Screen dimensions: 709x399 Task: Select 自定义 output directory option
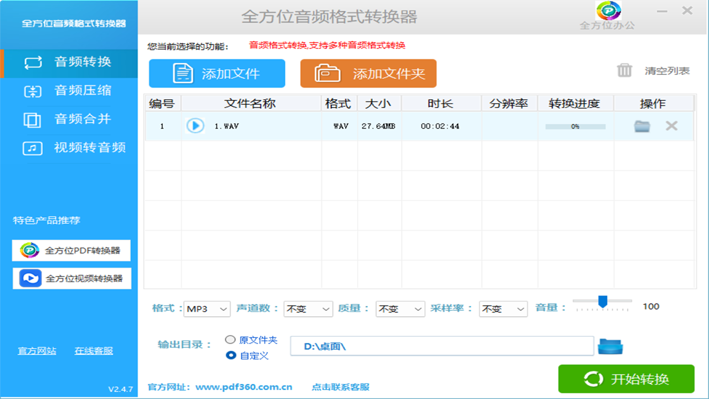(x=231, y=355)
